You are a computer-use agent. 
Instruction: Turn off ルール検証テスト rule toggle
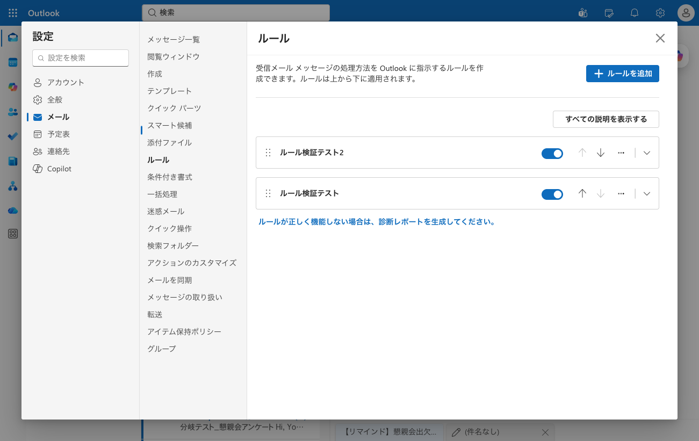click(x=552, y=194)
